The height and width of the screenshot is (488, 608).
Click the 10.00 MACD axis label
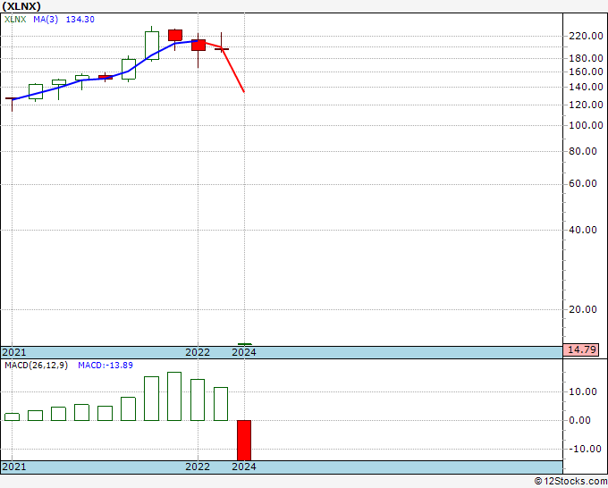583,391
